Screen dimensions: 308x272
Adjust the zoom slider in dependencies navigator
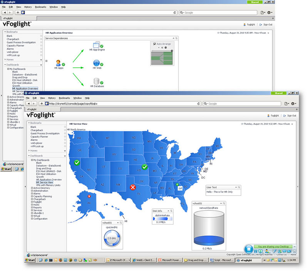(172, 51)
